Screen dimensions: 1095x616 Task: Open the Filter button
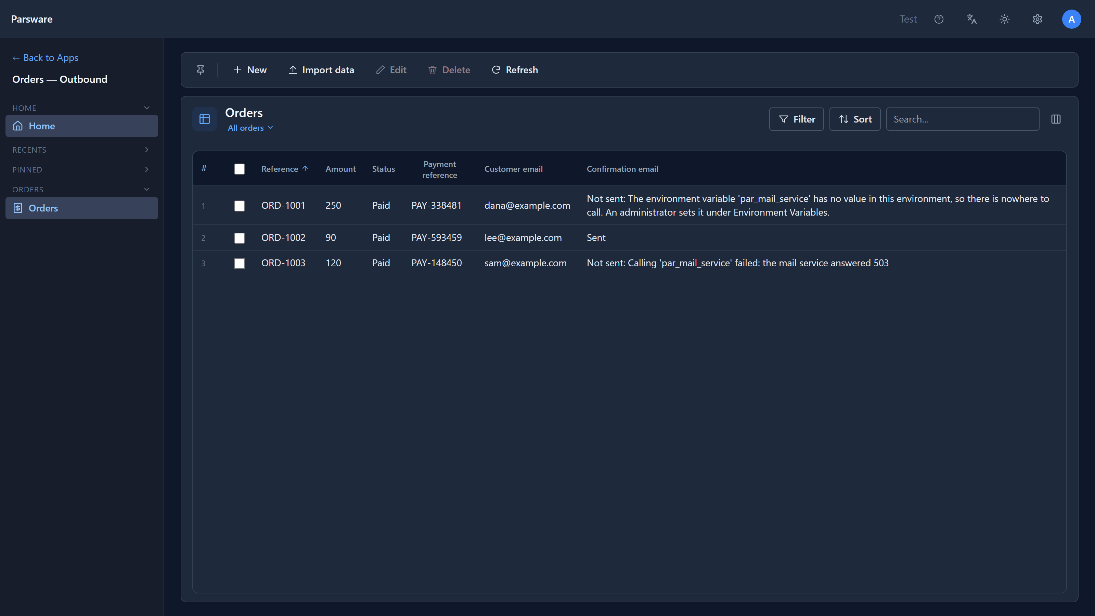coord(796,119)
